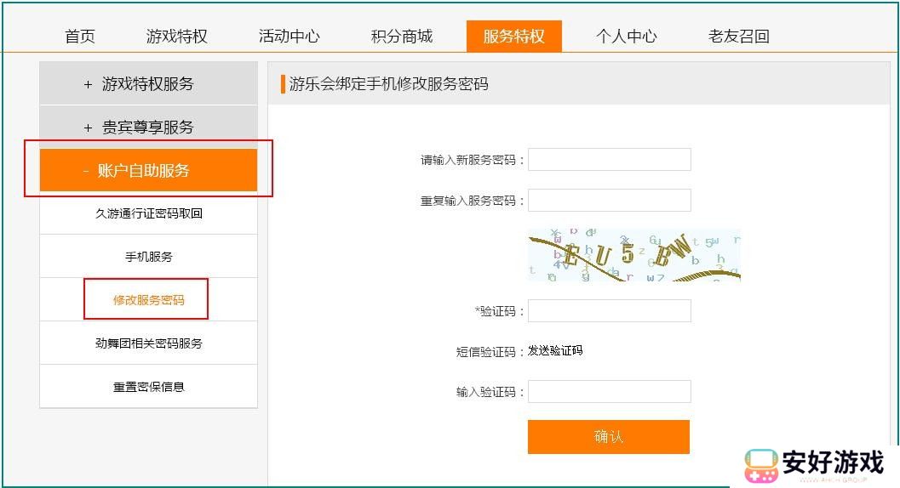This screenshot has width=900, height=488.
Task: Choose 修改服务密码 in the sidebar
Action: click(148, 300)
